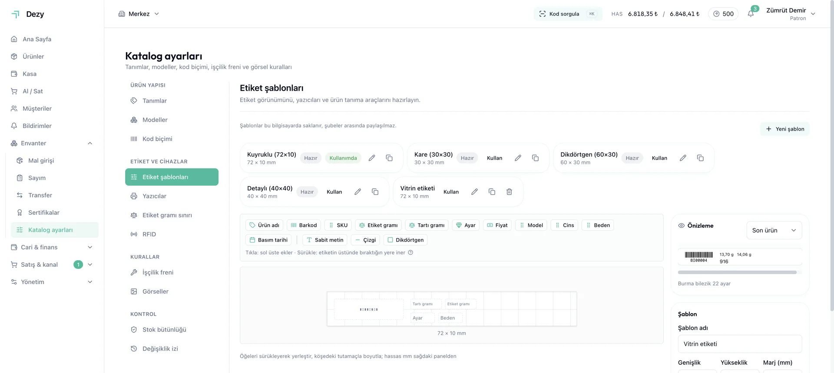Open notifications bell

[751, 14]
